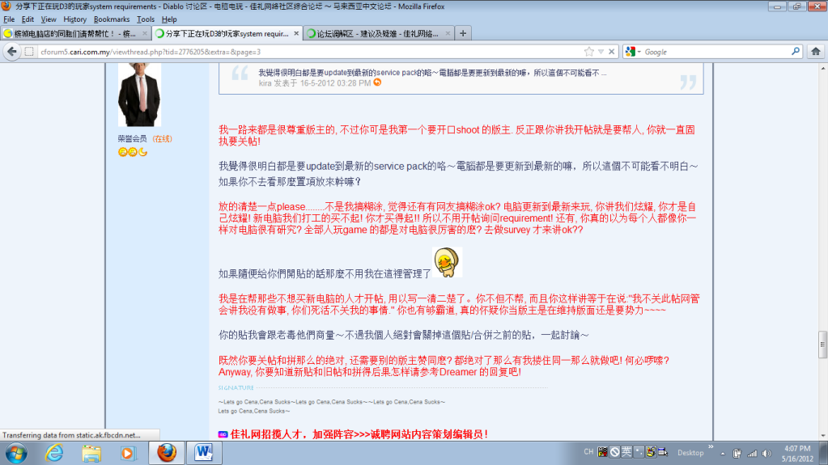The image size is (828, 465).
Task: Click the orange quote-source icon after kira's timestamp
Action: coord(377,82)
